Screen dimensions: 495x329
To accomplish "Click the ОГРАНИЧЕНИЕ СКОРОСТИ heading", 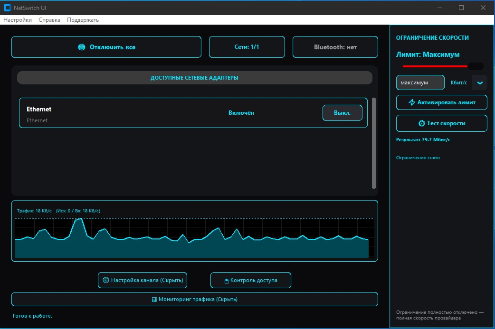I will 432,38.
